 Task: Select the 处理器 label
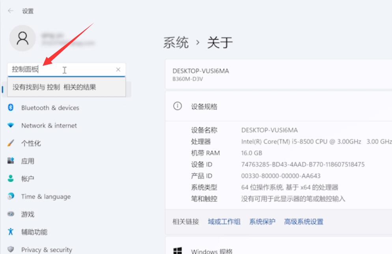click(201, 142)
